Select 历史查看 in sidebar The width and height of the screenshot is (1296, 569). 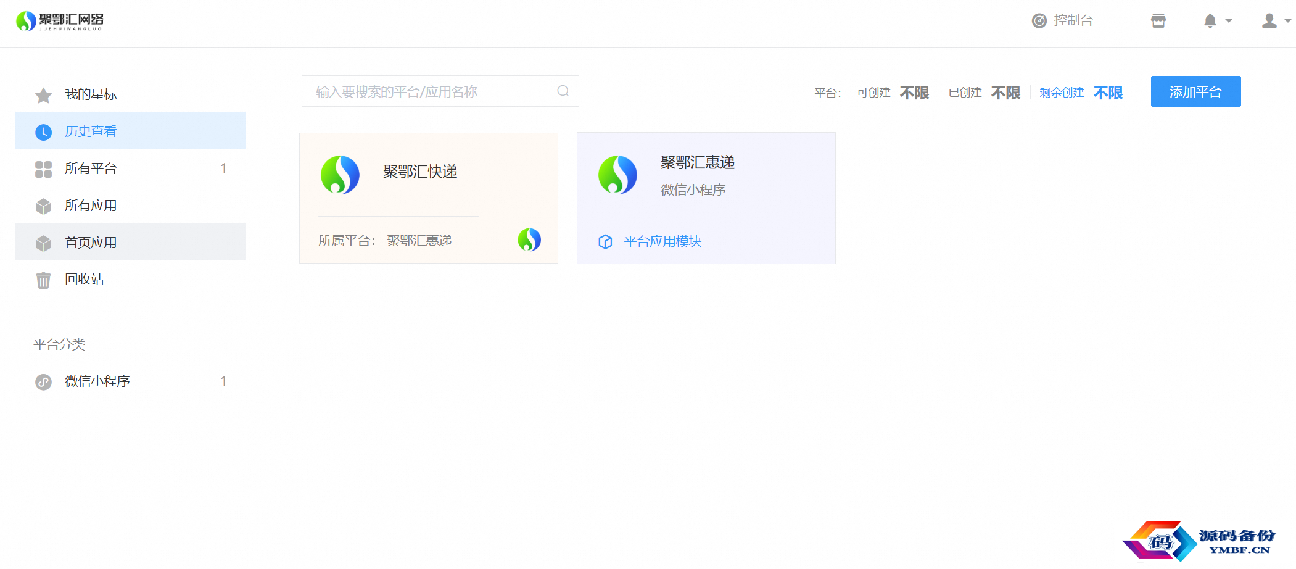click(130, 131)
